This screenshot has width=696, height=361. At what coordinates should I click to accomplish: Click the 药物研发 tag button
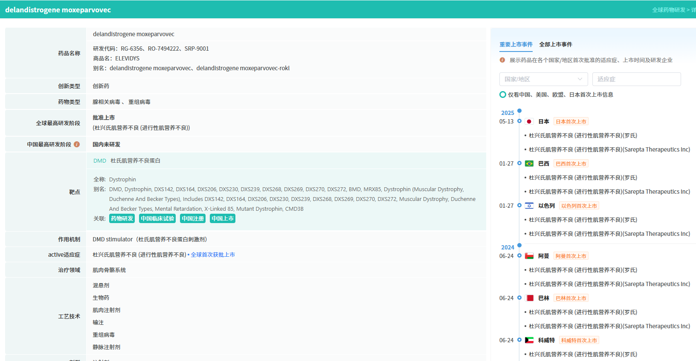(x=122, y=218)
